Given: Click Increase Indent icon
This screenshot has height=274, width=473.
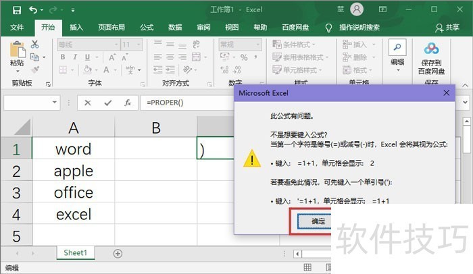Looking at the screenshot, I should pos(170,70).
